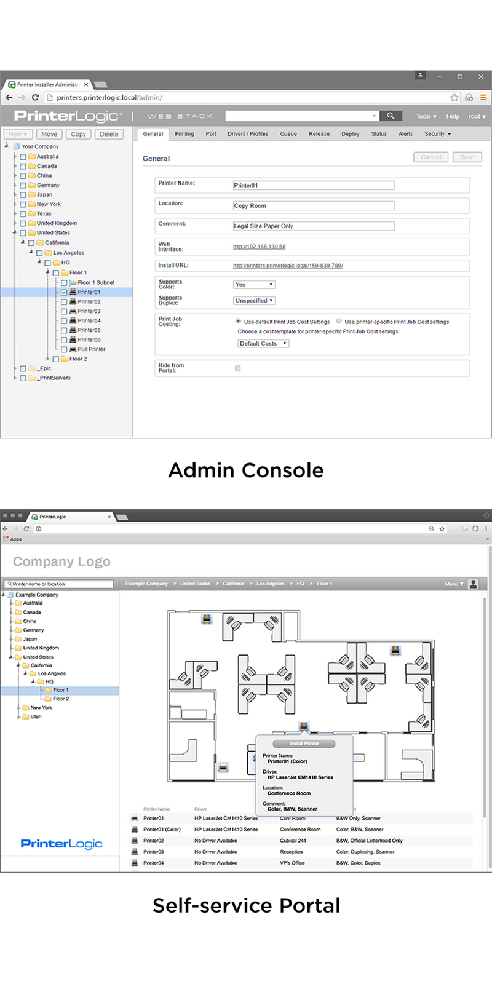Bookmark the admin page with the star icon

454,97
